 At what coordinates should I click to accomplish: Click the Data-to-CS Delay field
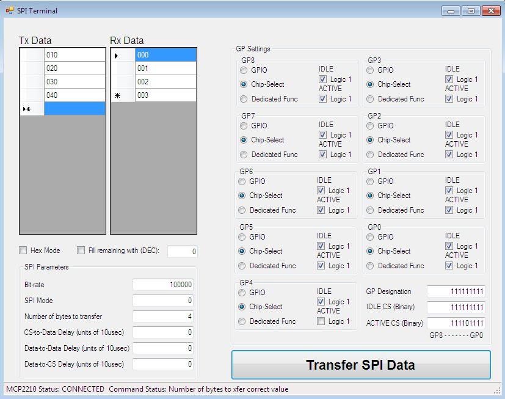pos(163,364)
